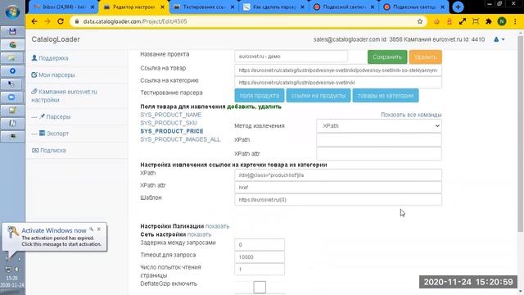Viewport: 524px width, 295px height.
Task: Show the Настройки Пагинации section
Action: pyautogui.click(x=217, y=226)
